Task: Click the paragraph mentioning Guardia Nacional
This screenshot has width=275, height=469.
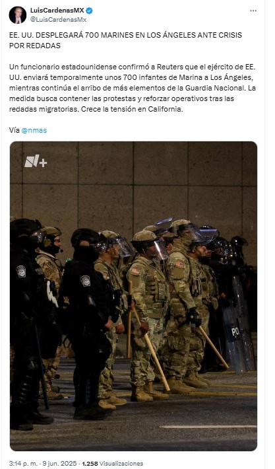Action: pyautogui.click(x=133, y=88)
